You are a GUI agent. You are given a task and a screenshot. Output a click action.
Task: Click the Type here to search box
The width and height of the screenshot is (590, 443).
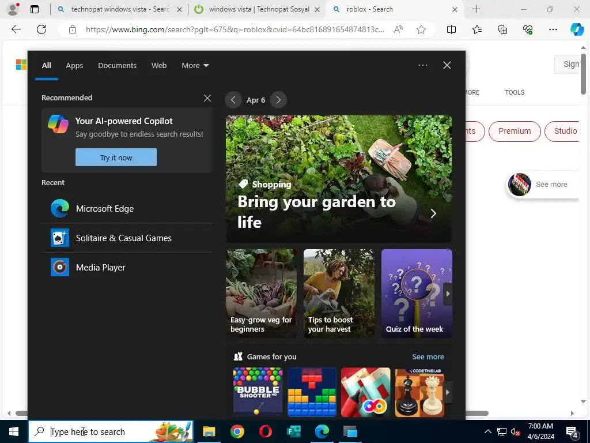pos(111,431)
